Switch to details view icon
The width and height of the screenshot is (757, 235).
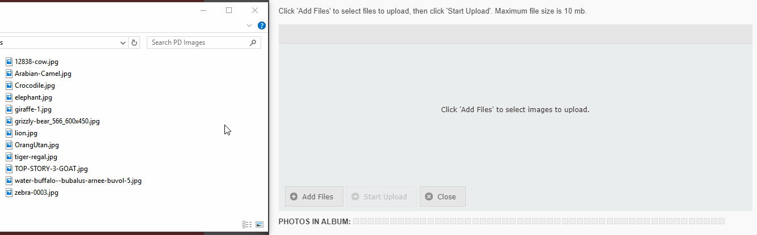coord(247,225)
